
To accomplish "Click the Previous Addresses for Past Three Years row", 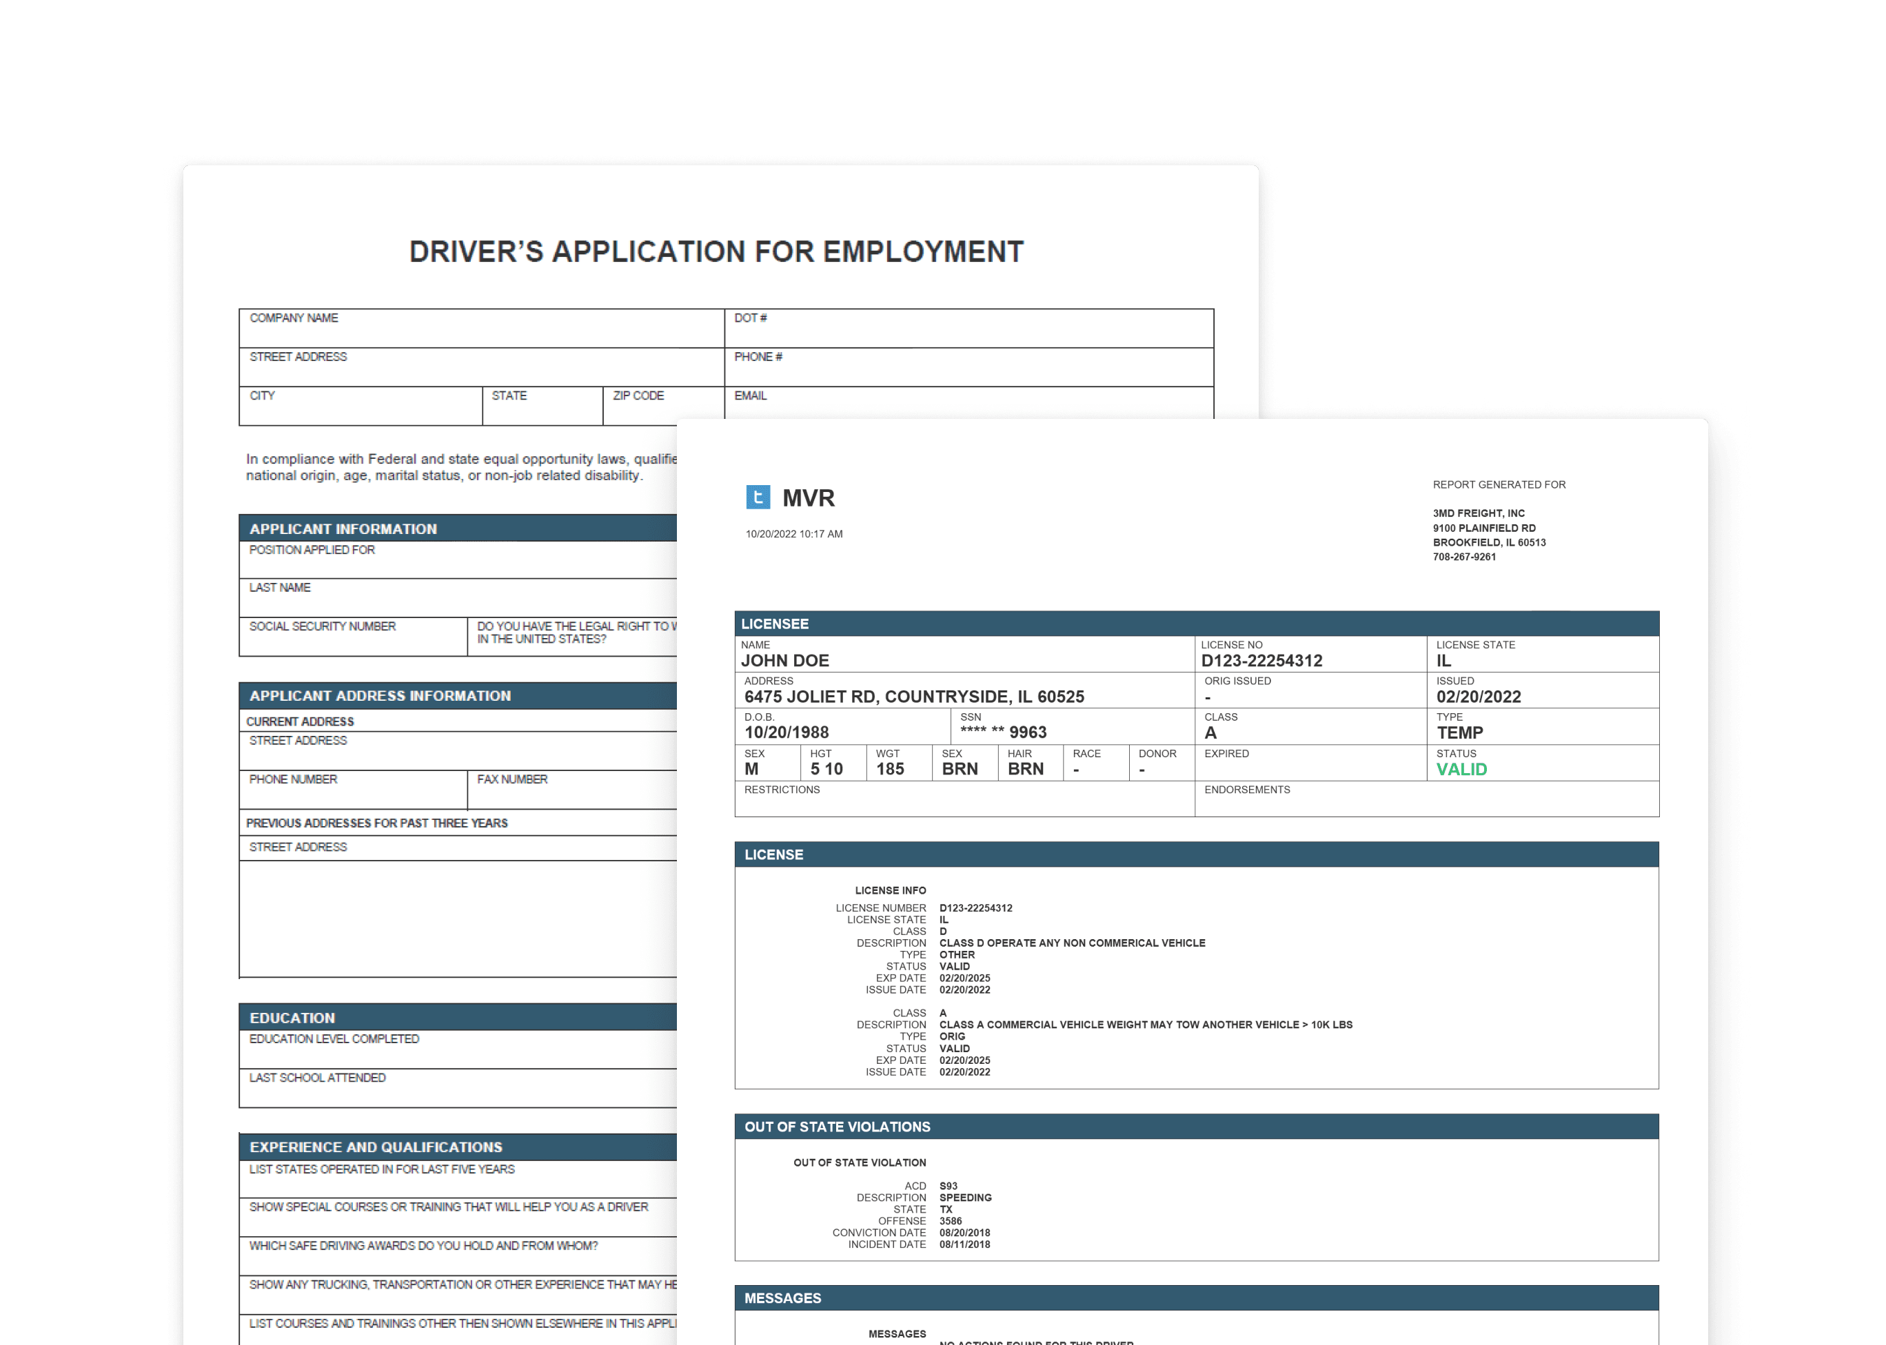I will (x=458, y=823).
